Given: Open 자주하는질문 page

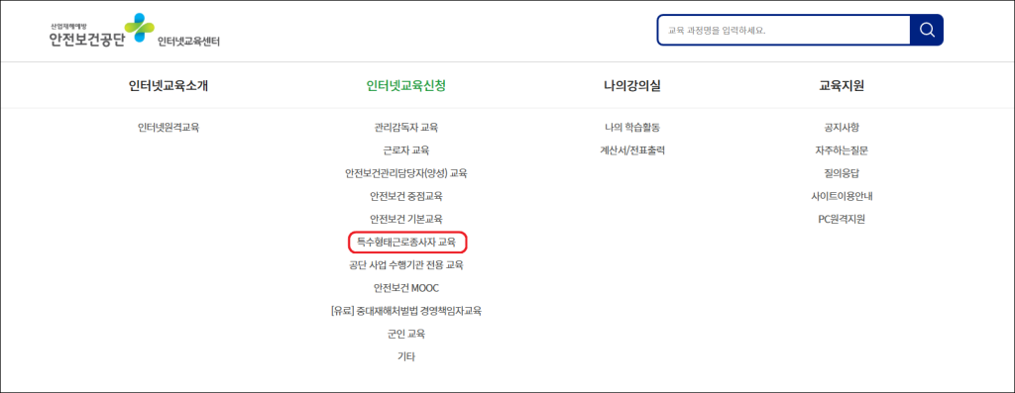Looking at the screenshot, I should coord(842,150).
